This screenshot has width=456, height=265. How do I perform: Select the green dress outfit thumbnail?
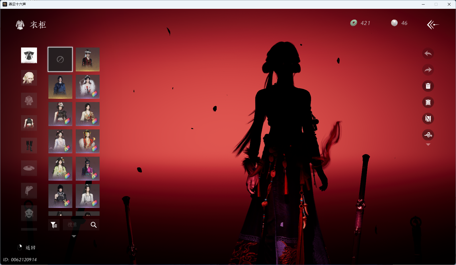(x=60, y=169)
